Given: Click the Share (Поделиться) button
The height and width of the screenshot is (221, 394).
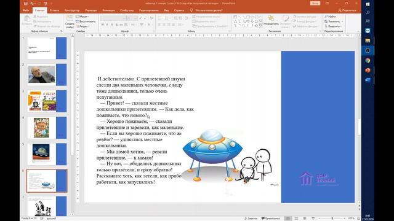Looking at the screenshot, I should [x=347, y=10].
